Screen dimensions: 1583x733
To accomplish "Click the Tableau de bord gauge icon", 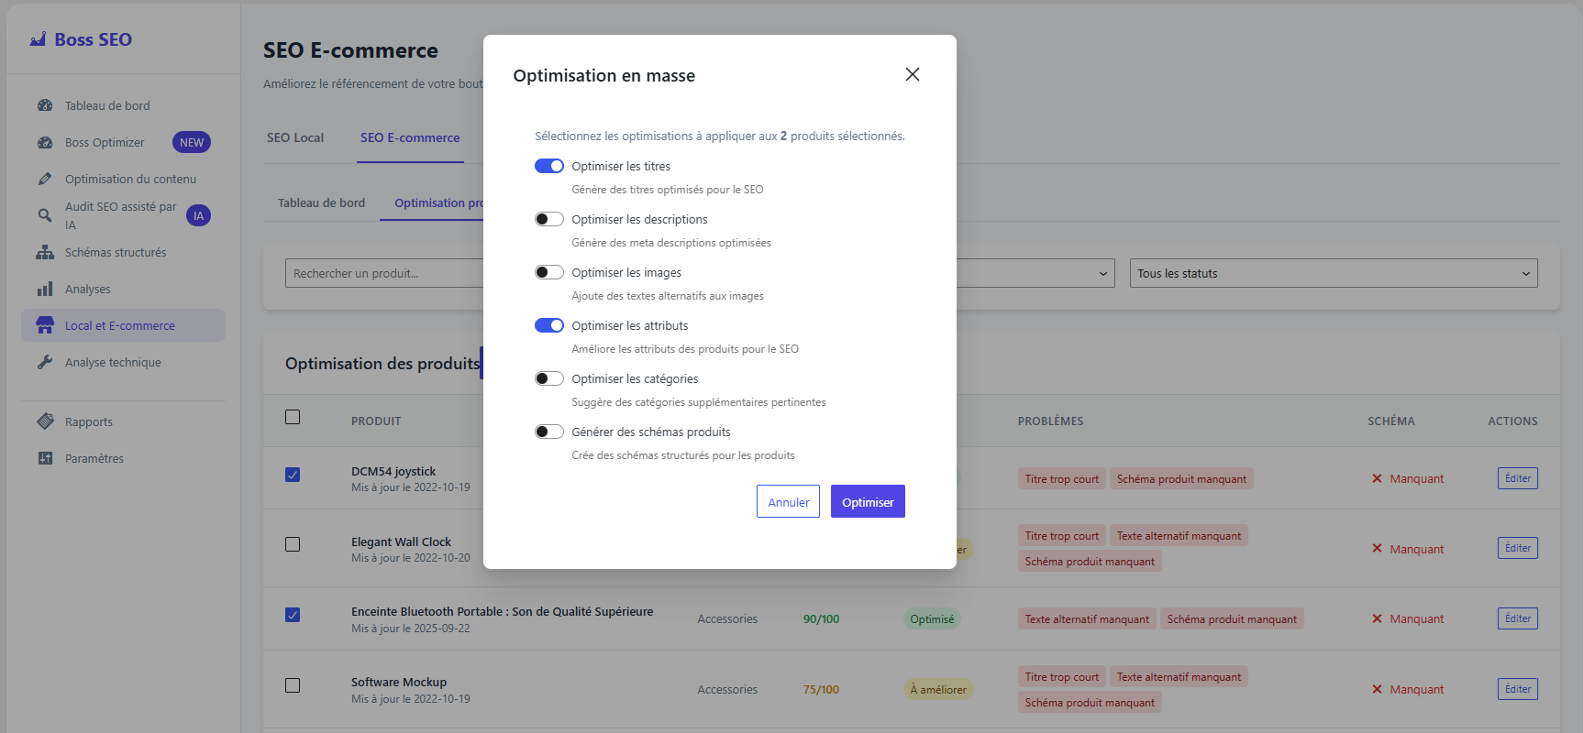I will [45, 105].
